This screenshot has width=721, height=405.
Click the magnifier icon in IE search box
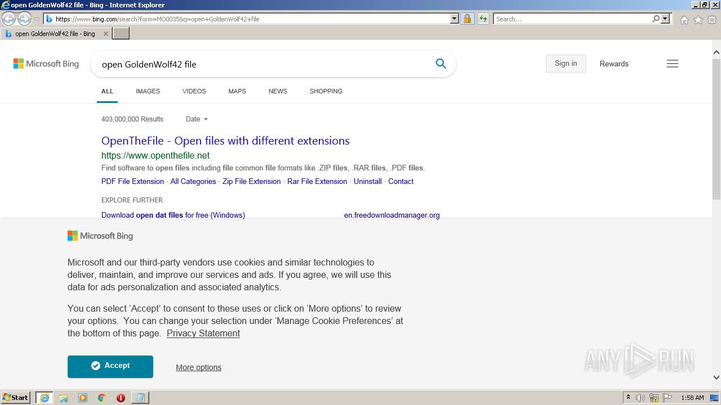[656, 19]
